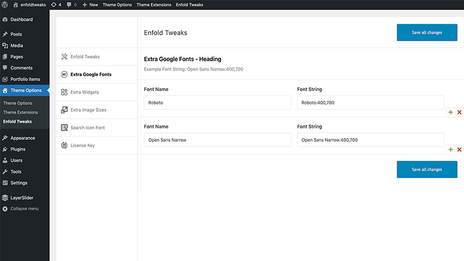Click the Dashboard gauge icon

point(5,20)
